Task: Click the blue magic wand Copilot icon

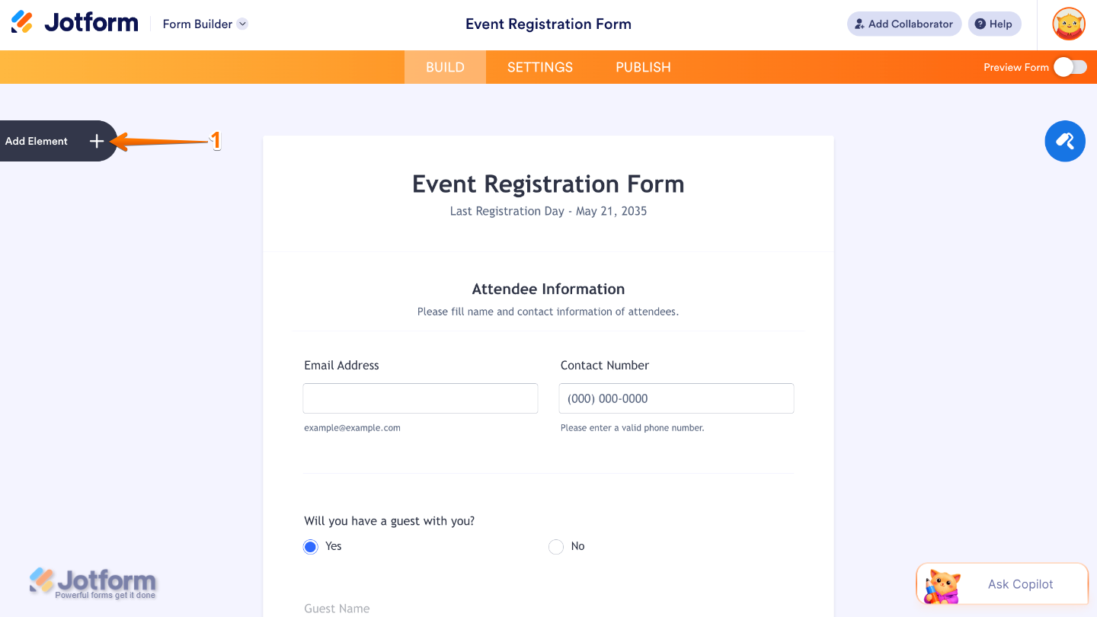Action: [1064, 141]
